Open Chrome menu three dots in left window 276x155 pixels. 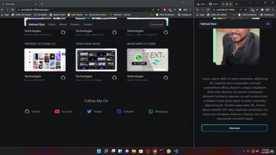coord(190,9)
